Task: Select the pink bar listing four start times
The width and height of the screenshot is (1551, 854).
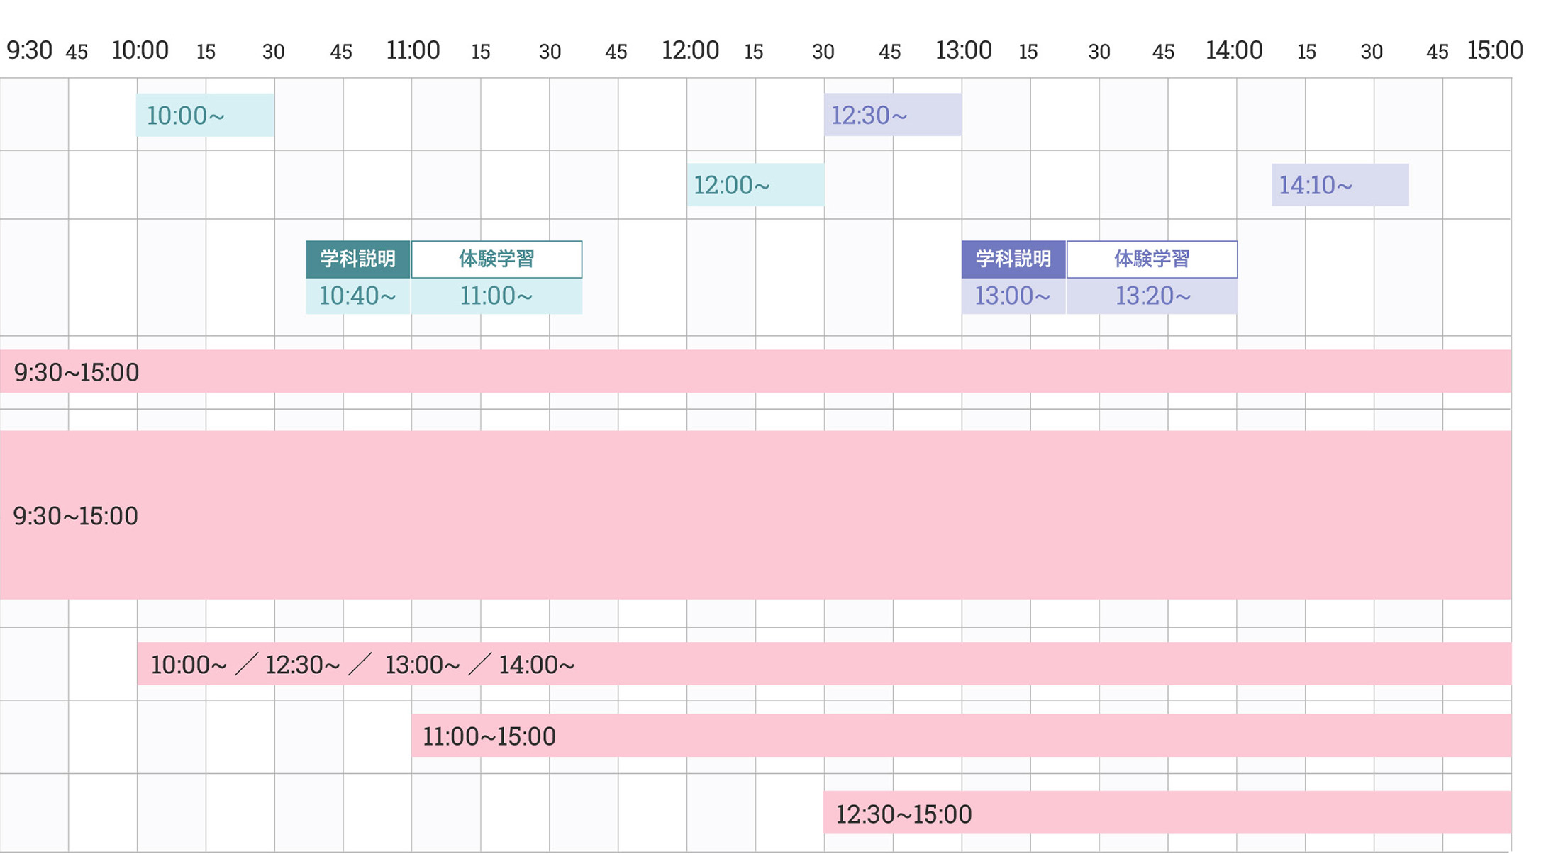Action: [823, 664]
